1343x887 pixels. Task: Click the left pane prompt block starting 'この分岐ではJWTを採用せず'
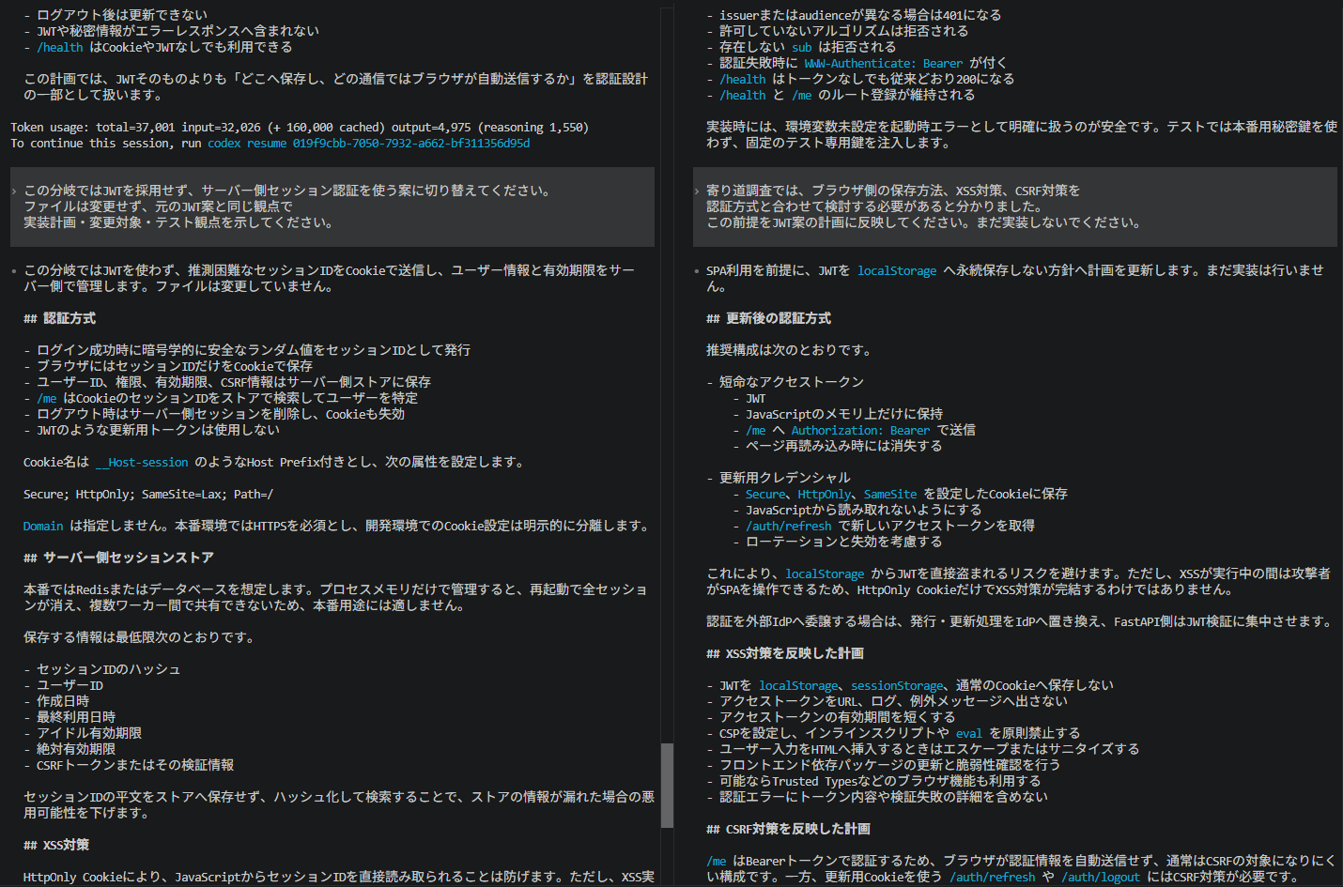[x=332, y=206]
